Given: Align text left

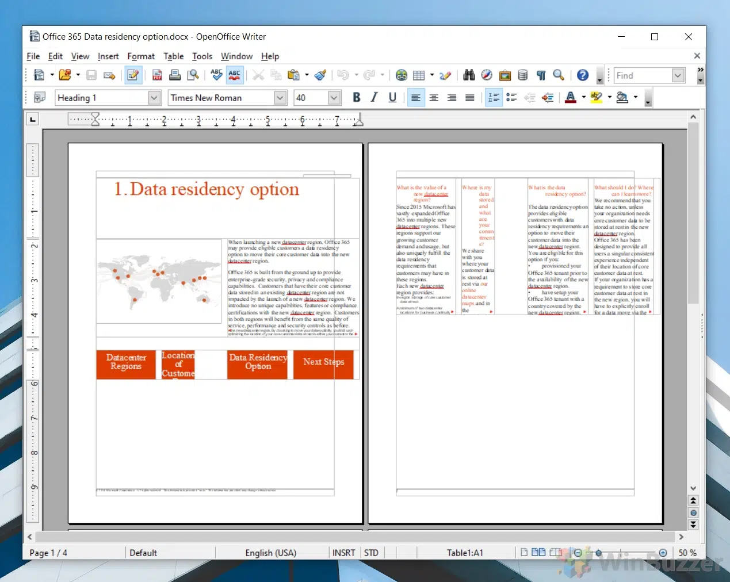Looking at the screenshot, I should 415,98.
